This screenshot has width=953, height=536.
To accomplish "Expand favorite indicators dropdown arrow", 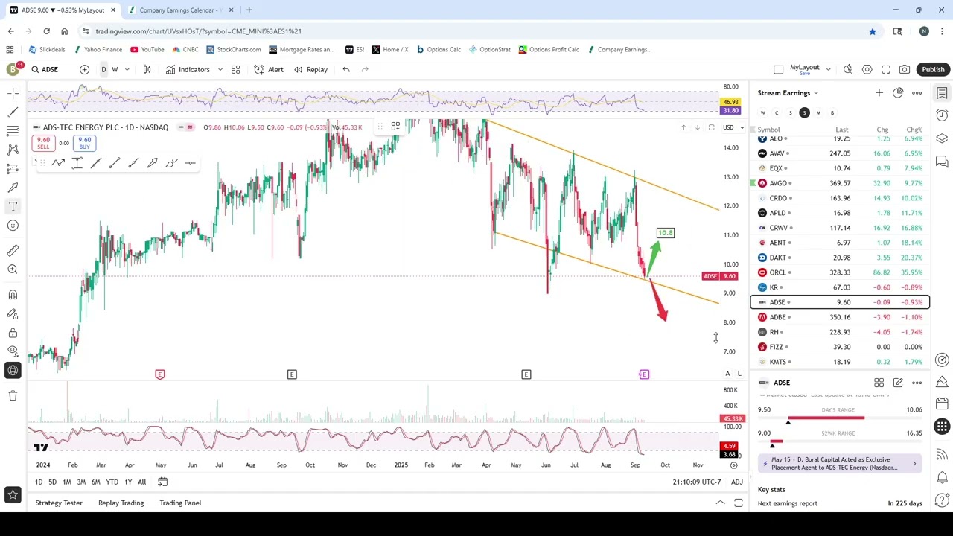I will [x=220, y=69].
